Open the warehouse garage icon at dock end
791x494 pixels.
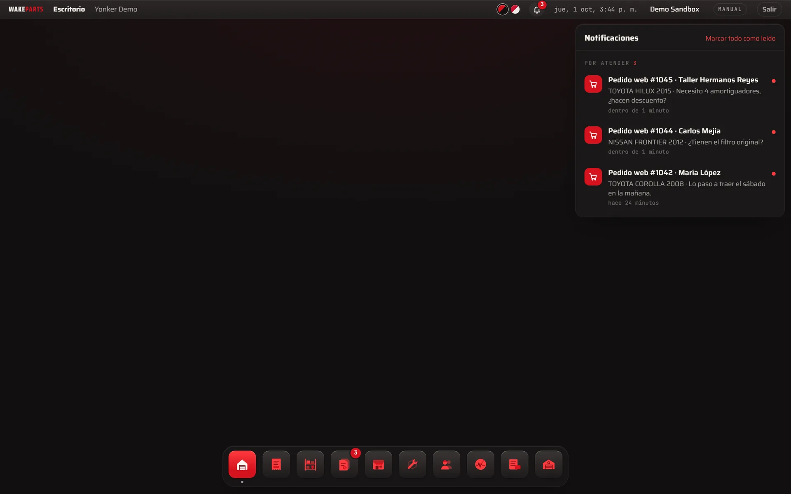click(x=549, y=464)
